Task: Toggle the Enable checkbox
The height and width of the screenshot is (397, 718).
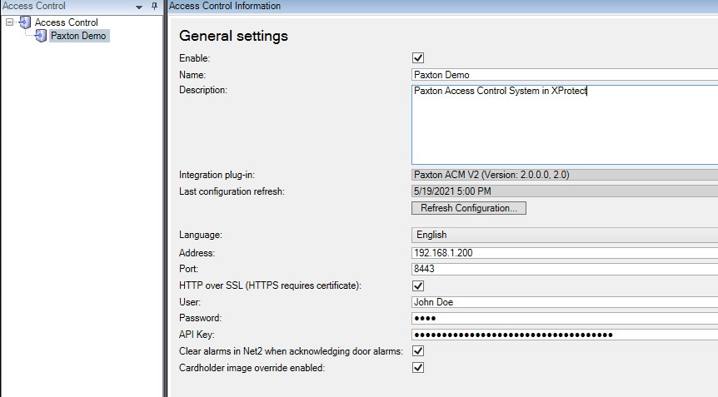Action: 418,58
